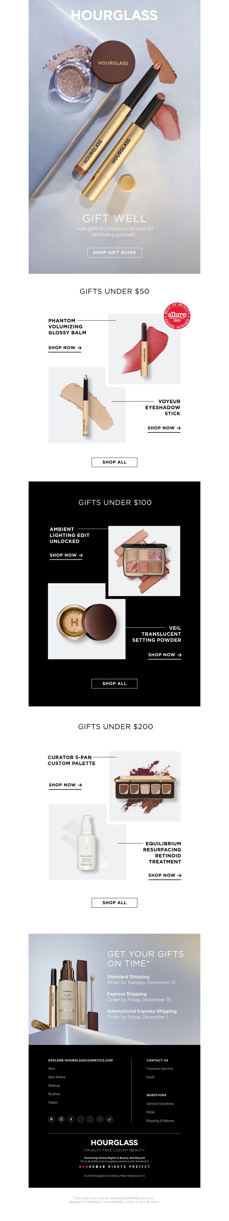Open the Facebook social icon
The height and width of the screenshot is (1221, 229).
click(x=71, y=1119)
